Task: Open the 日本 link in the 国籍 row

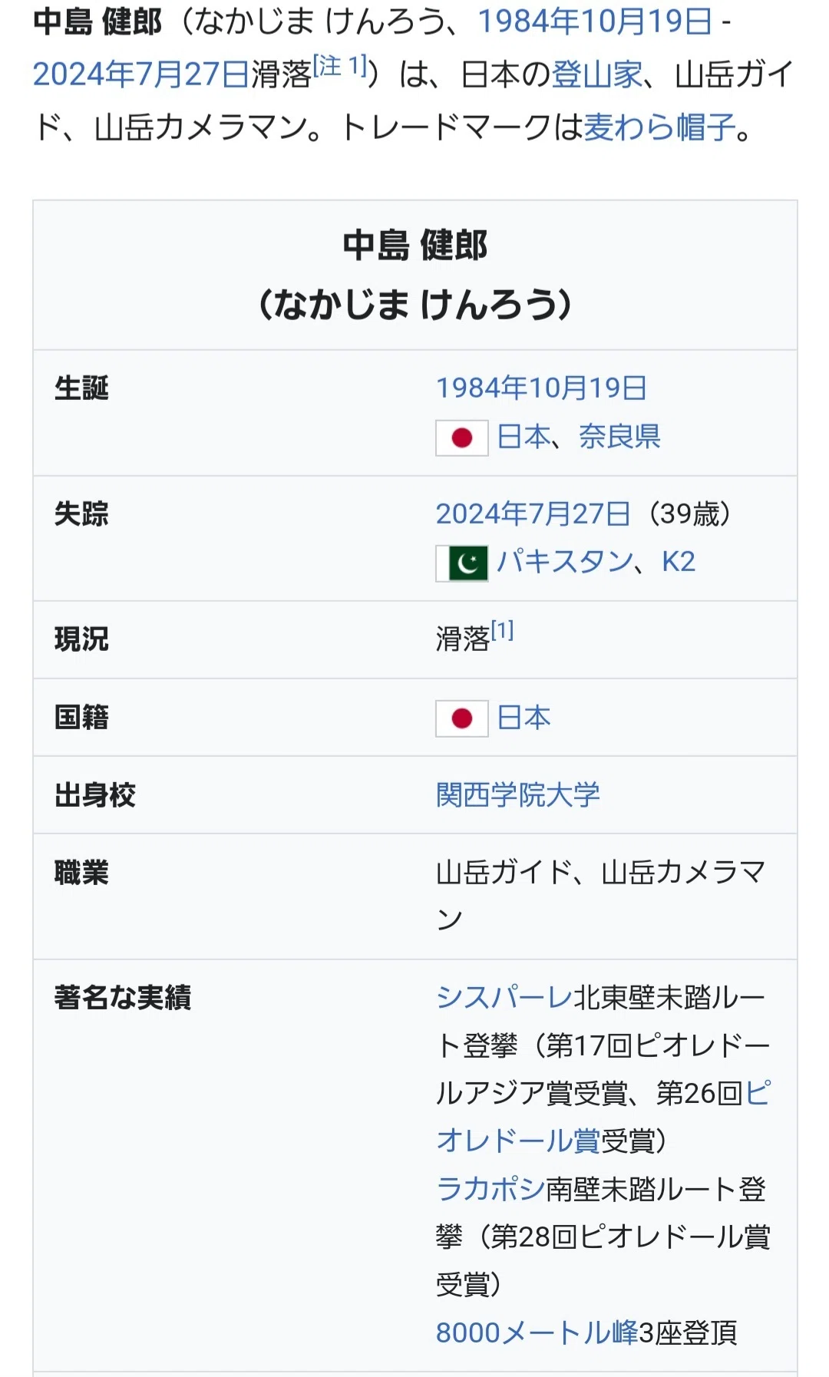Action: [x=524, y=718]
